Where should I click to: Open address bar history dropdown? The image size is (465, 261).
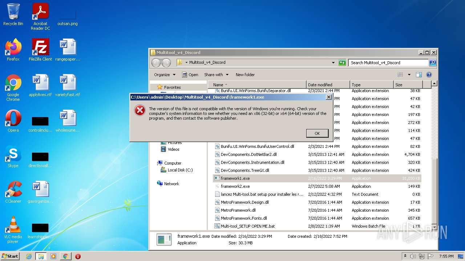coord(333,63)
